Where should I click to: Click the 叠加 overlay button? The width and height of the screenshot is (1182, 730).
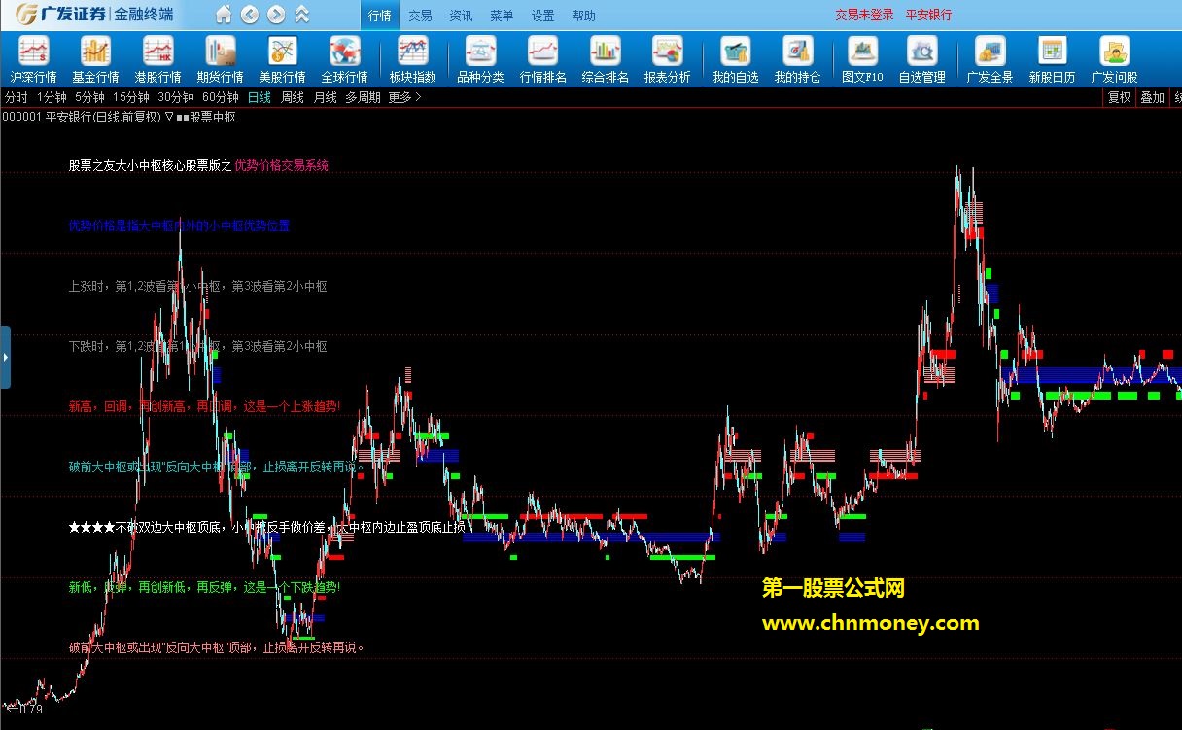(1152, 97)
